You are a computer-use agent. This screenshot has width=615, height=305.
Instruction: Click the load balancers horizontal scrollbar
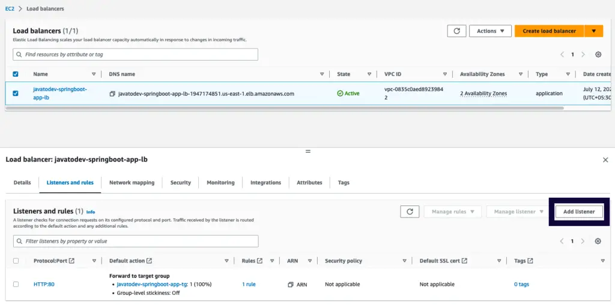(285, 108)
